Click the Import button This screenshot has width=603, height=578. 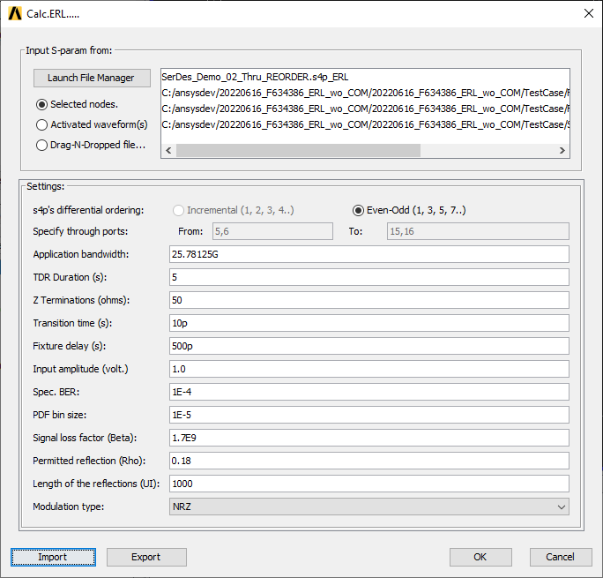click(x=53, y=557)
